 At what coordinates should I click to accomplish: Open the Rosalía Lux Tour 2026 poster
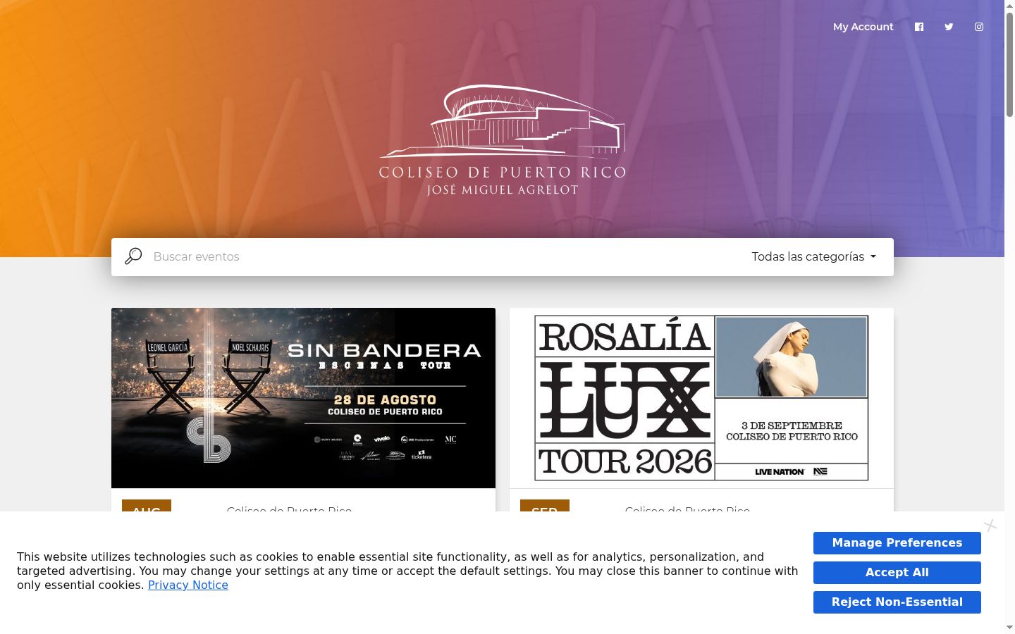701,398
